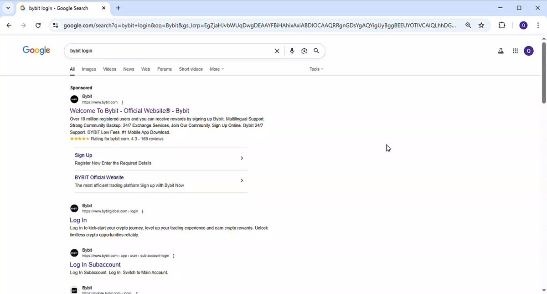Viewport: 547px width, 294px height.
Task: Open the Google apps grid icon
Action: [x=516, y=51]
